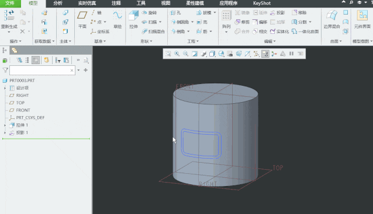The width and height of the screenshot is (373, 214).
Task: Select the 壳 shell tool
Action: 202,22
